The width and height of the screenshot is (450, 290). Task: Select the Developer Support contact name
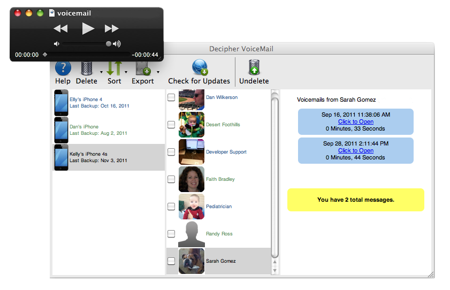coord(226,152)
